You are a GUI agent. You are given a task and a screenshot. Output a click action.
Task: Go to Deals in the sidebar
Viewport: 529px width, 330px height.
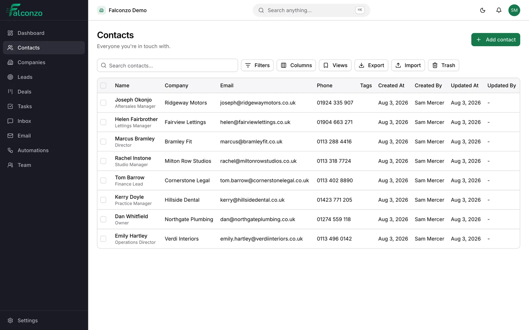[x=44, y=92]
